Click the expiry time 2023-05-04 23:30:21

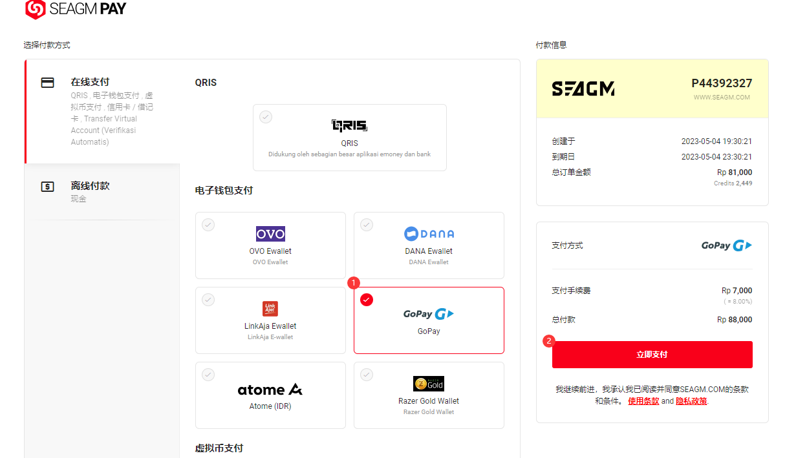pyautogui.click(x=716, y=157)
